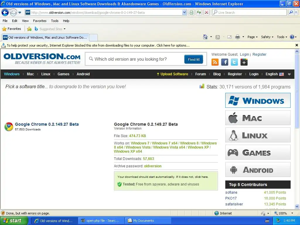Open the Edit menu
300x225 pixels.
point(15,21)
